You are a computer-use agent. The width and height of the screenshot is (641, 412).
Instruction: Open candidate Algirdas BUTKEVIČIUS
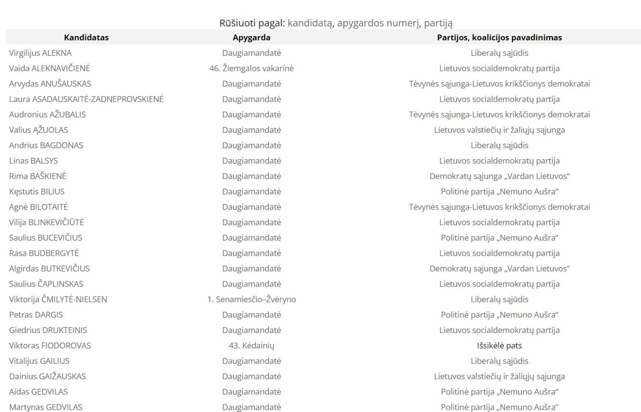coord(49,268)
